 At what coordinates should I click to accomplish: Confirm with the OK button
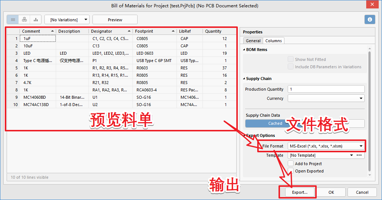(331, 192)
